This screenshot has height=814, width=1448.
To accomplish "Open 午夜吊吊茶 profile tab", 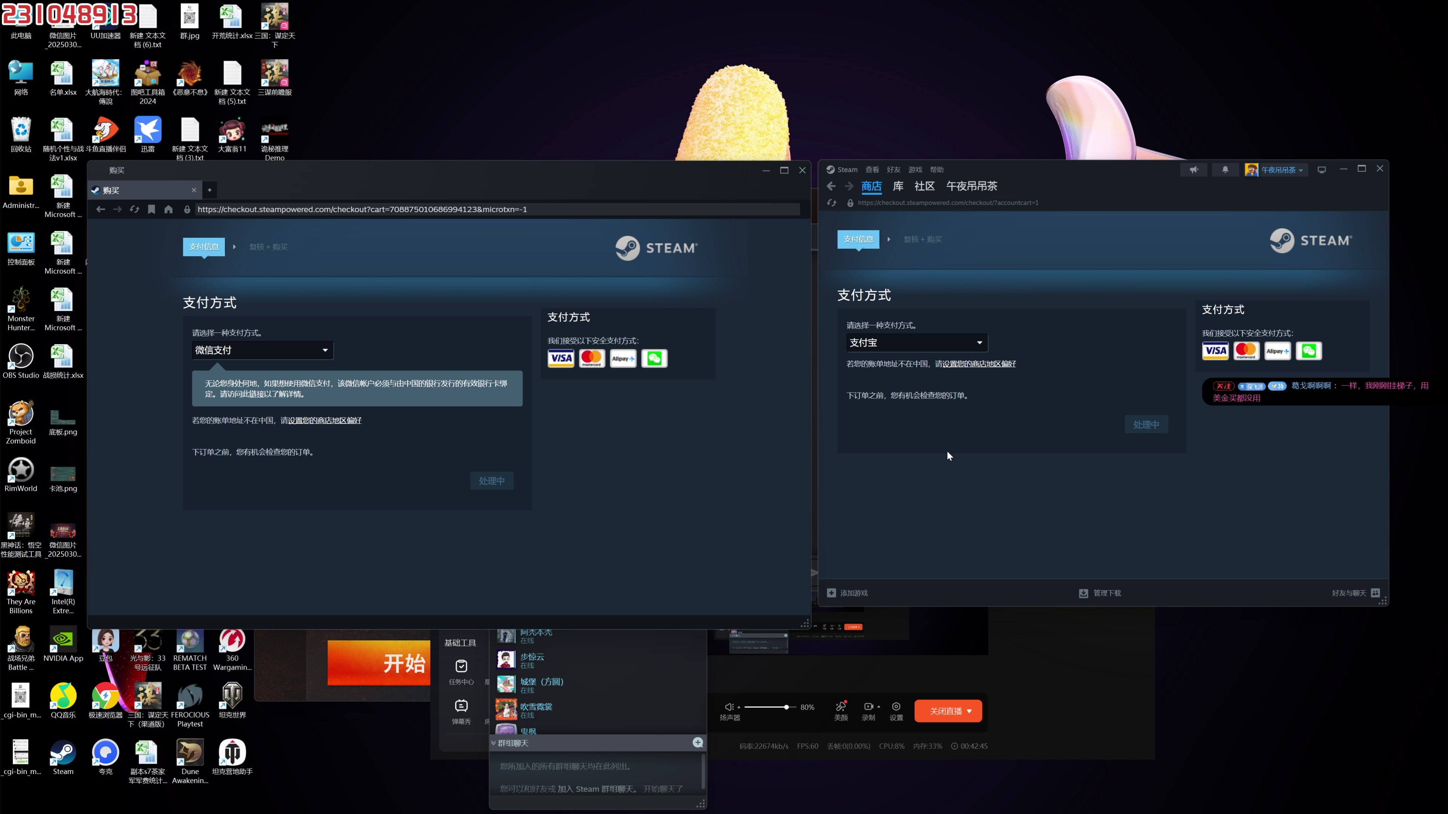I will tap(972, 186).
